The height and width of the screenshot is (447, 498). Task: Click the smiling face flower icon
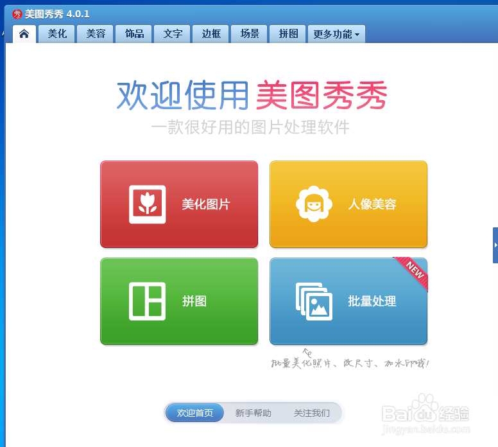point(314,204)
